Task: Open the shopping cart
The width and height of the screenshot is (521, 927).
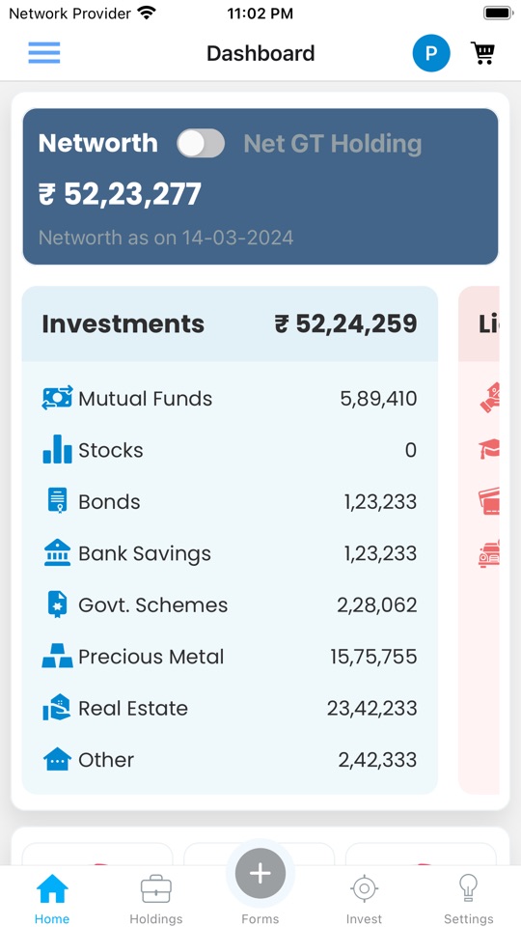Action: pos(482,53)
